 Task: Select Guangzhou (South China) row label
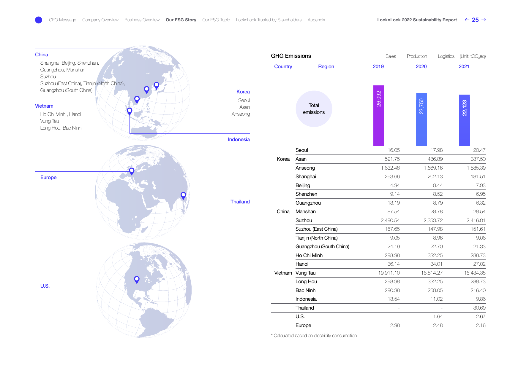coord(322,246)
